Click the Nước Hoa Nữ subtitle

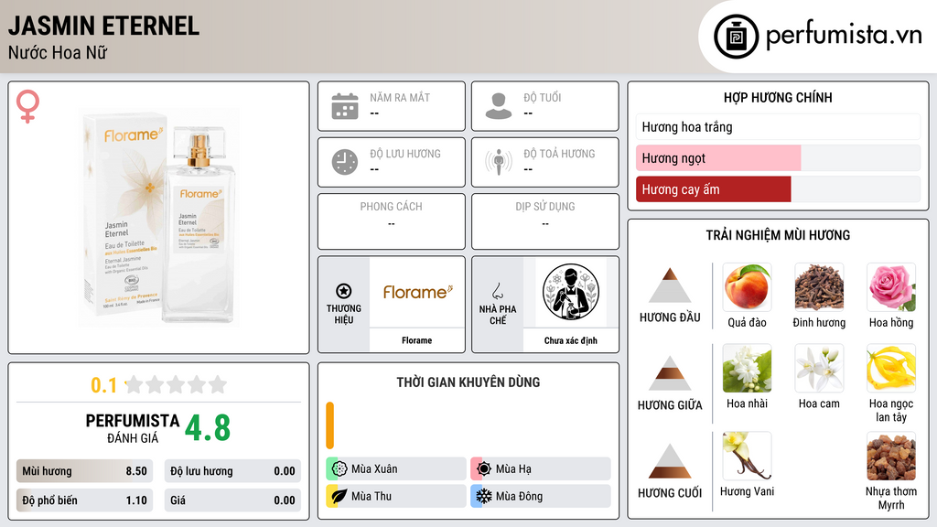[x=58, y=52]
